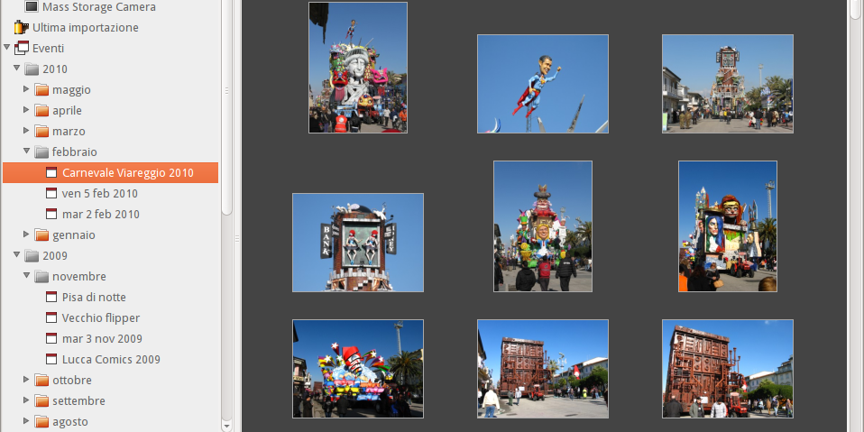Viewport: 864px width, 432px height.
Task: Collapse the febbraio folder arrow
Action: [x=27, y=152]
